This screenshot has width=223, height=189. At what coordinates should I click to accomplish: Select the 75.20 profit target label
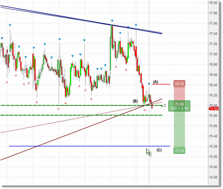pyautogui.click(x=179, y=151)
